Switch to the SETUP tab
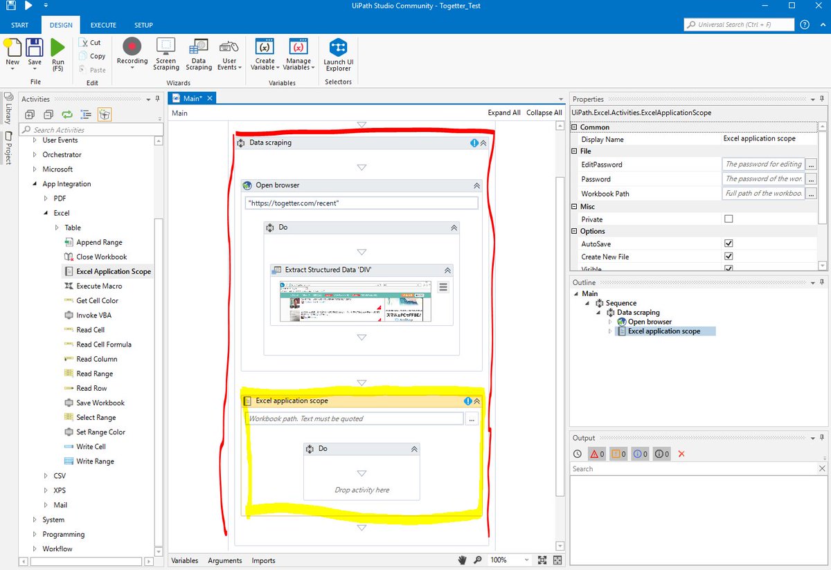831x570 pixels. 143,26
